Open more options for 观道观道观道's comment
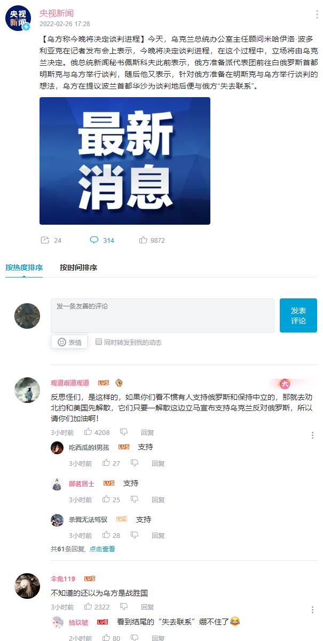The height and width of the screenshot is (641, 323). click(312, 436)
